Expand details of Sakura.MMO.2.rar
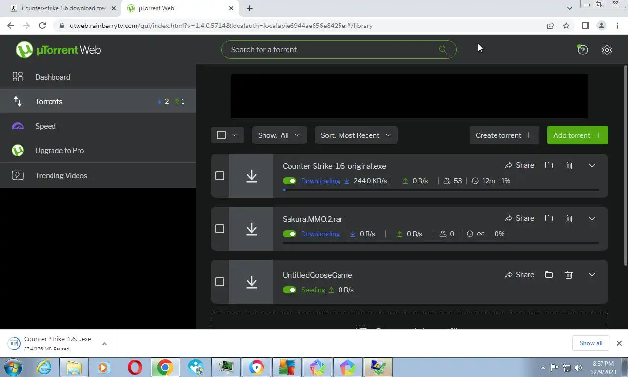The width and height of the screenshot is (628, 377). pos(592,218)
